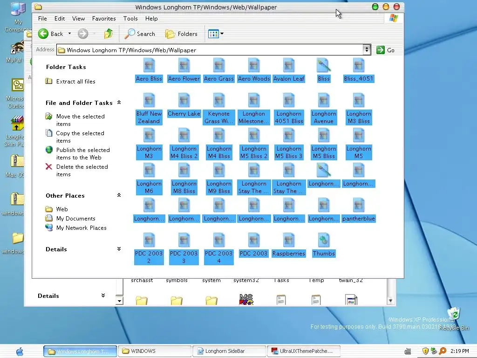Select the Longhorn Avenue file
The height and width of the screenshot is (358, 477).
pos(324,109)
